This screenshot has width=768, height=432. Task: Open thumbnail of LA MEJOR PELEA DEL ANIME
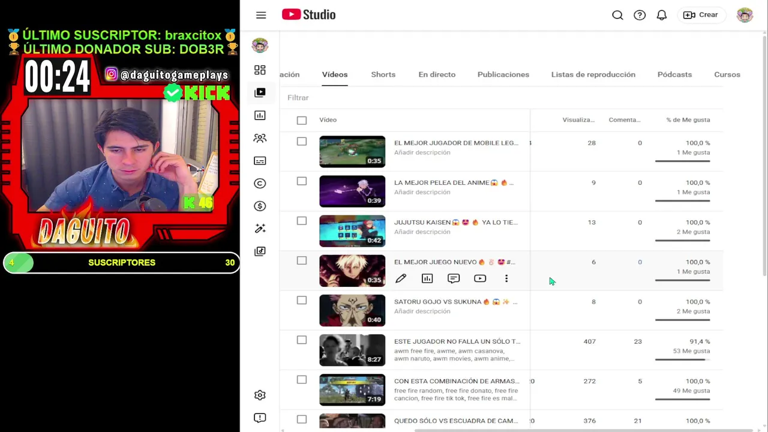click(352, 191)
